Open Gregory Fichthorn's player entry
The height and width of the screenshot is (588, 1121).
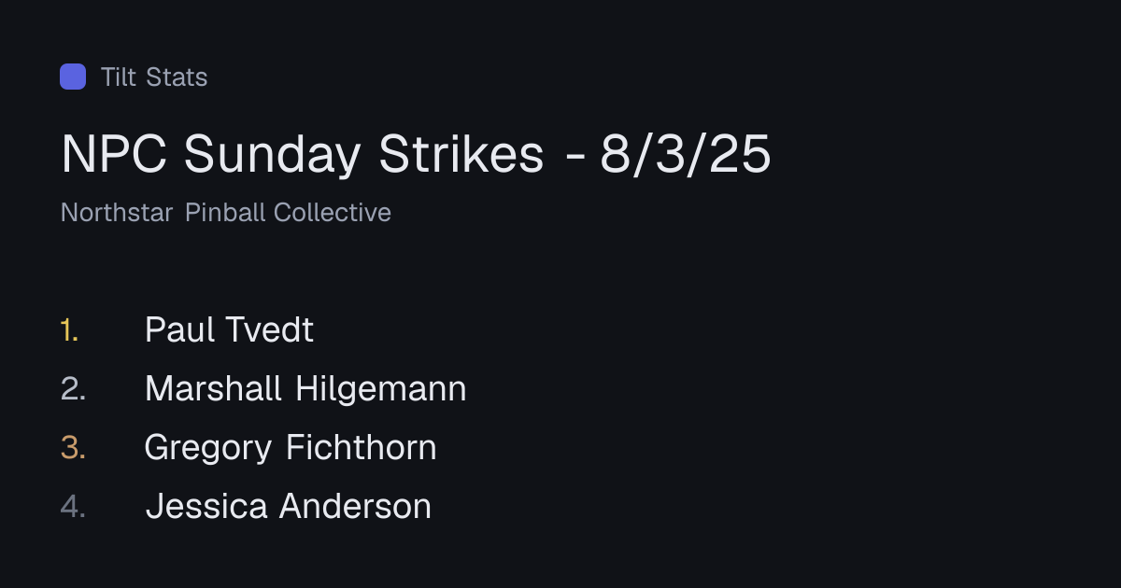(291, 448)
